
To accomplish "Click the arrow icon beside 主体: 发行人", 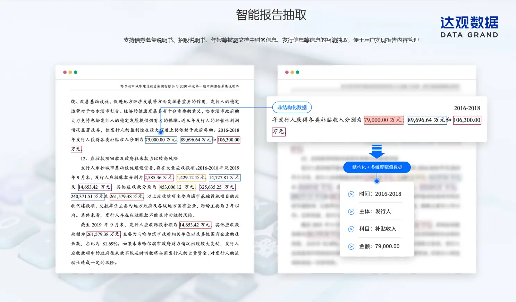I will 351,212.
